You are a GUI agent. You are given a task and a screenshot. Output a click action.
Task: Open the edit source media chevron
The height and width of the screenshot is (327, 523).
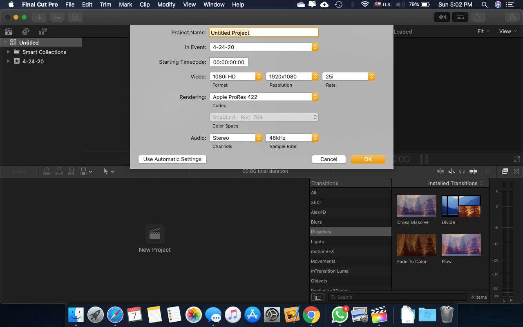pyautogui.click(x=91, y=172)
